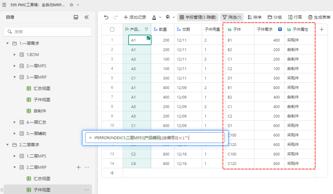Select the 交期 column header
This screenshot has width=333, height=194.
click(188, 29)
